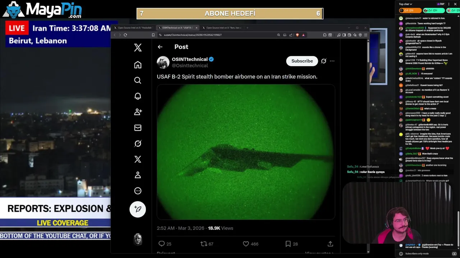Click the compose post feather button
460x258 pixels.
point(138,209)
